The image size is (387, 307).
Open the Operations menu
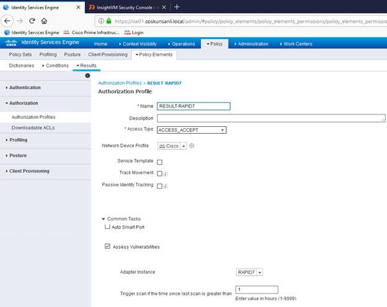click(181, 44)
